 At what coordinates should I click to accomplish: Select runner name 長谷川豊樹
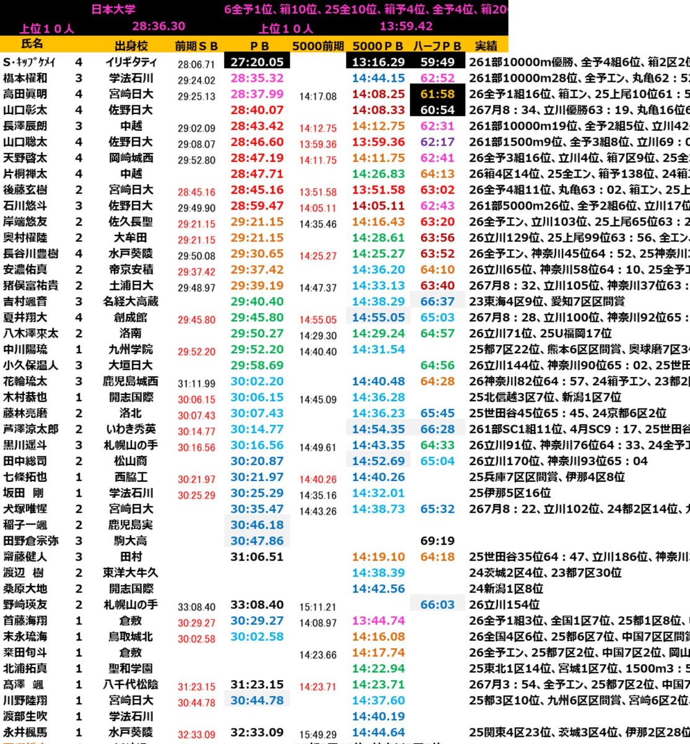(31, 254)
